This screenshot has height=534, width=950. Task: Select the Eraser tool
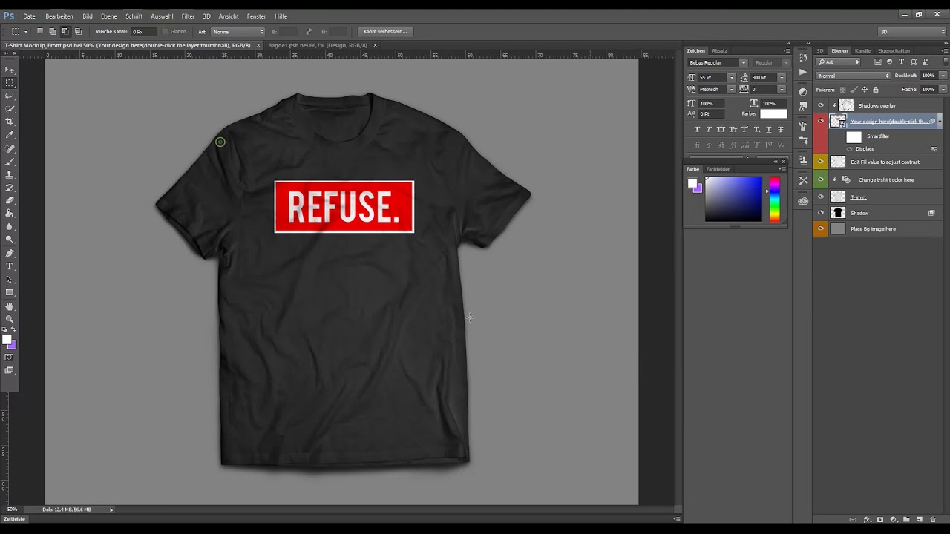(x=10, y=200)
